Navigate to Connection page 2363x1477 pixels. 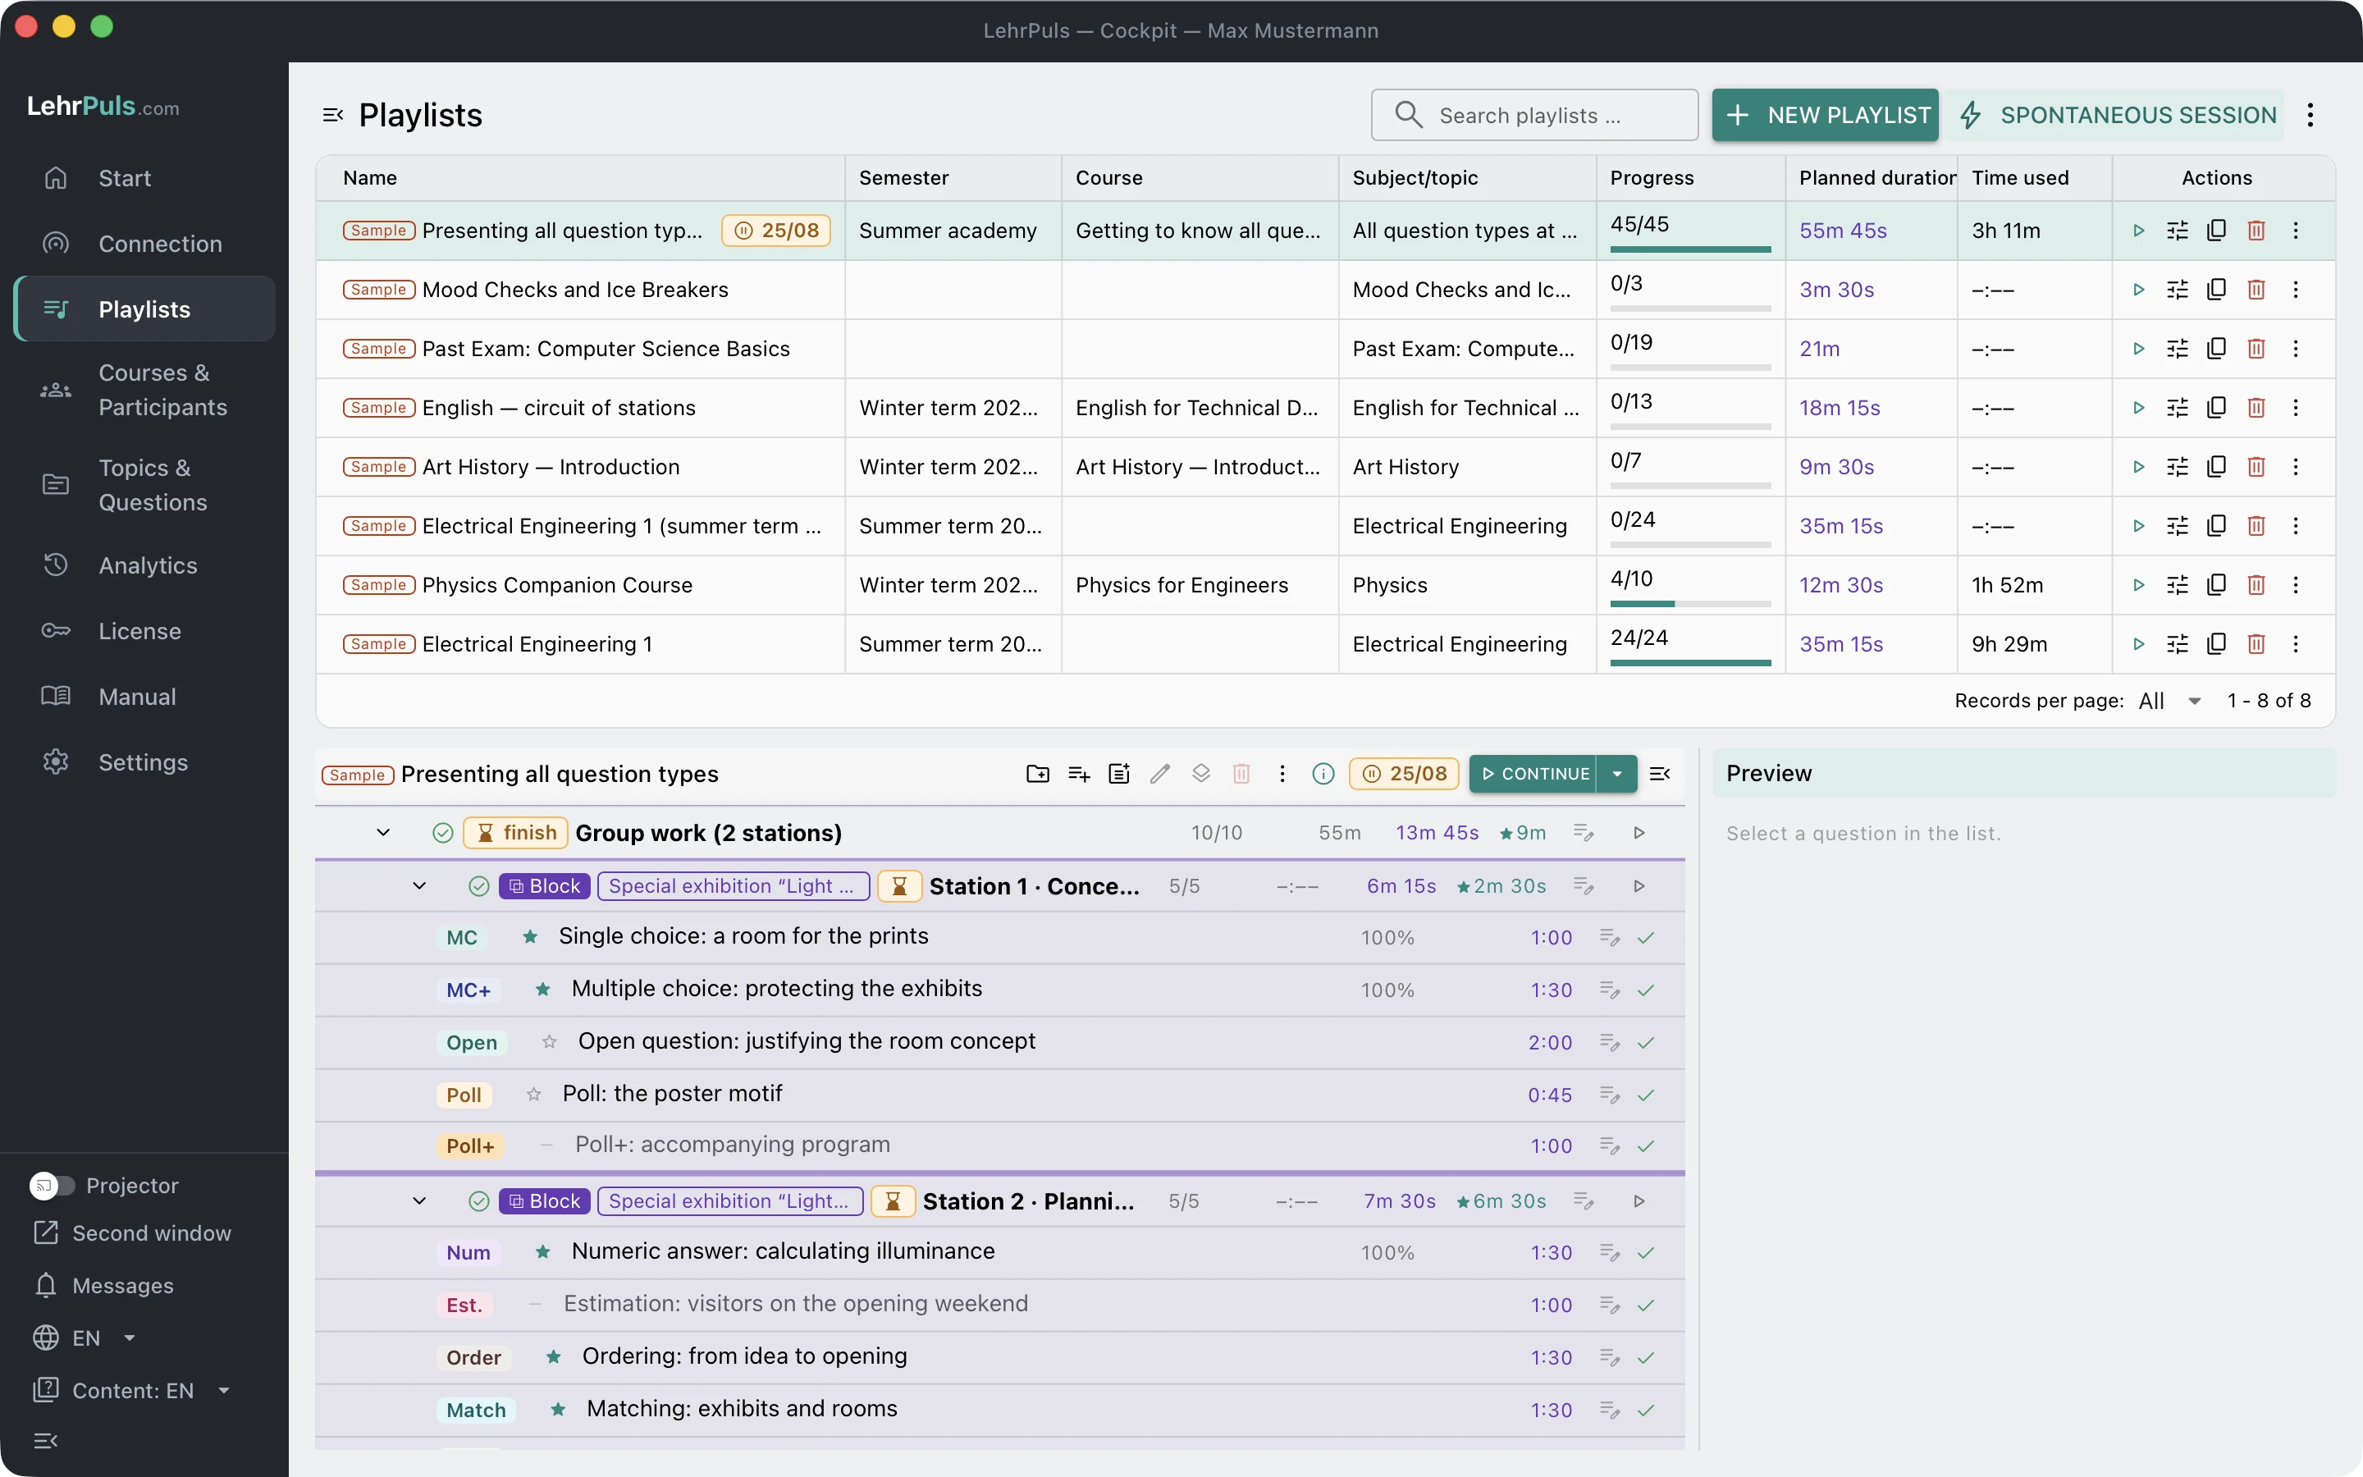[x=144, y=243]
